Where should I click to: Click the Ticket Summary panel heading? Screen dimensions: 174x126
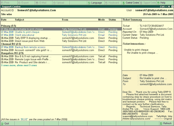tap(132, 20)
